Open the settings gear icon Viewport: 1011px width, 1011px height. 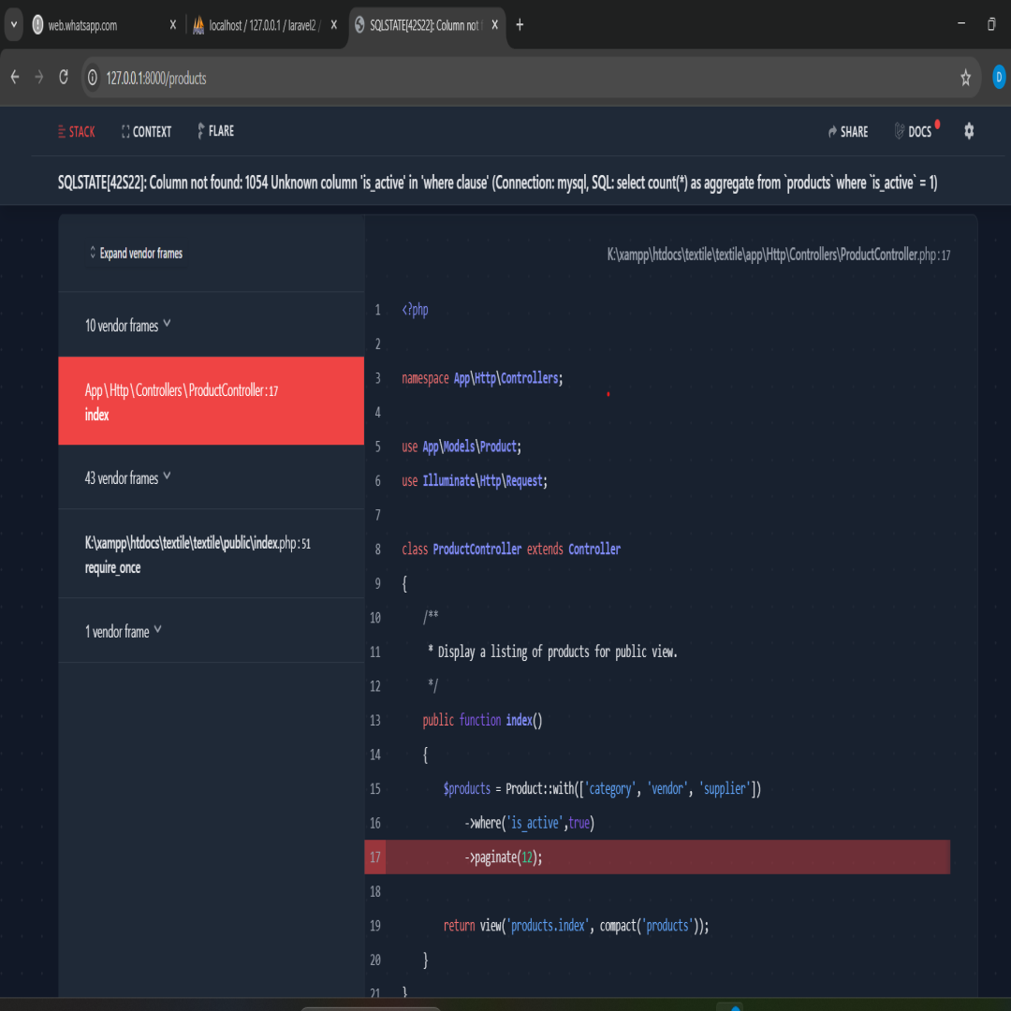969,131
